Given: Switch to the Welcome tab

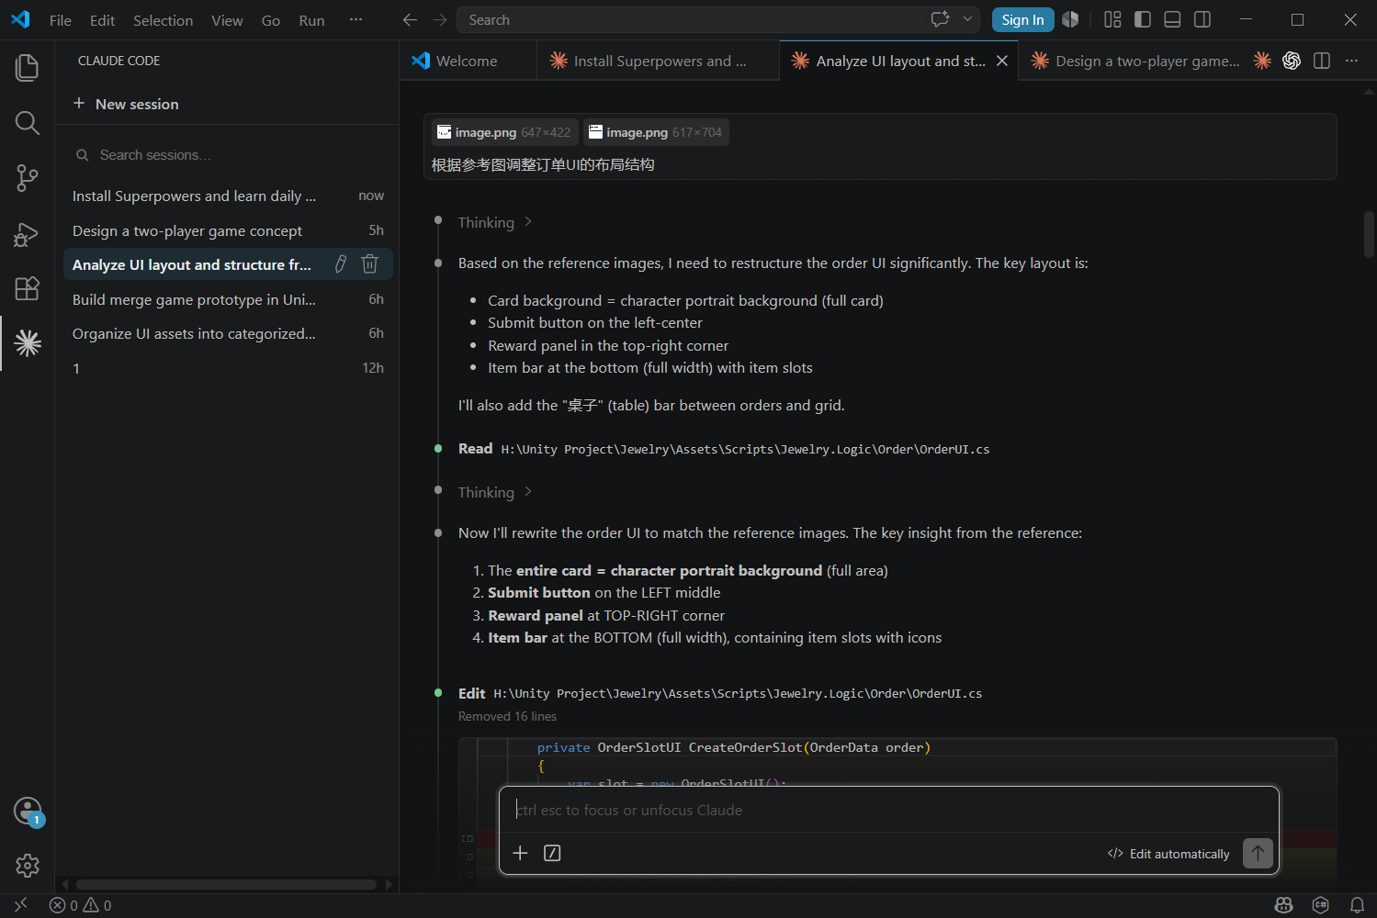Looking at the screenshot, I should point(468,61).
